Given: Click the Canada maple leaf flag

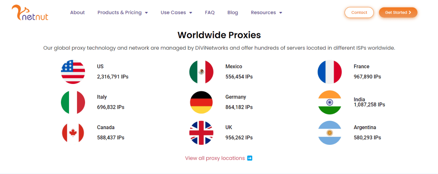Looking at the screenshot, I should (x=73, y=133).
